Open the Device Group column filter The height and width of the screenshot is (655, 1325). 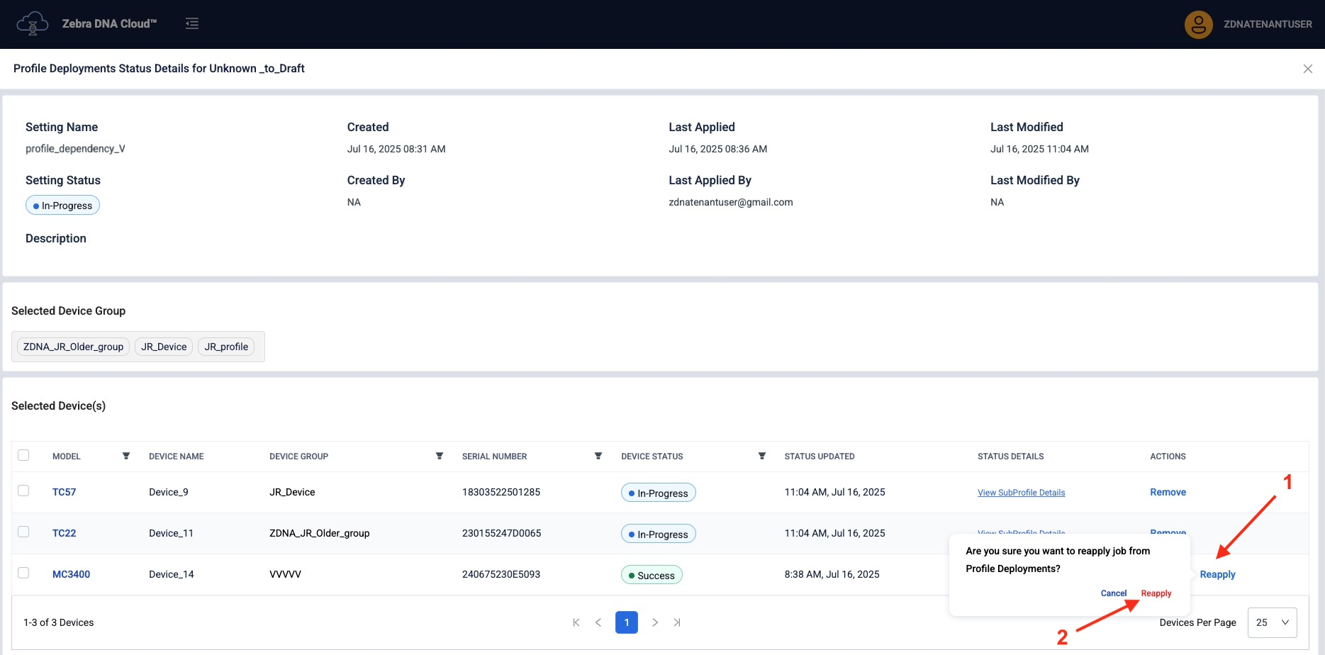pos(440,456)
